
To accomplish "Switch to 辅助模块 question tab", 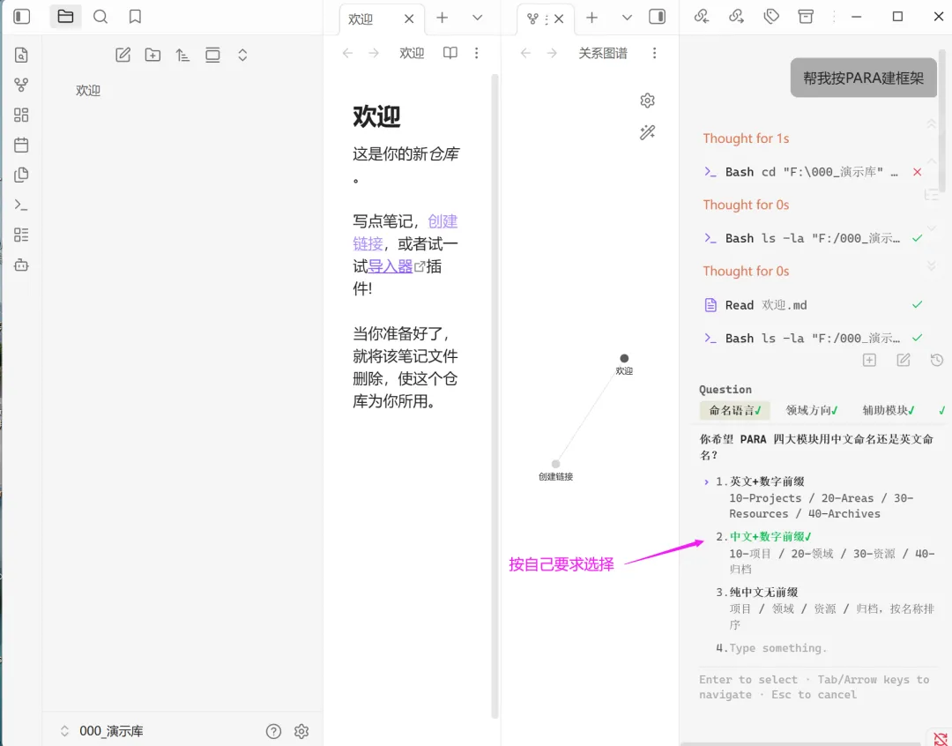I will (x=889, y=411).
